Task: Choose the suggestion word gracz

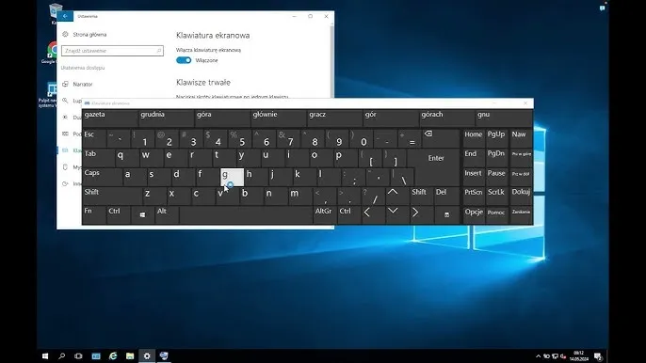Action: tap(334, 118)
